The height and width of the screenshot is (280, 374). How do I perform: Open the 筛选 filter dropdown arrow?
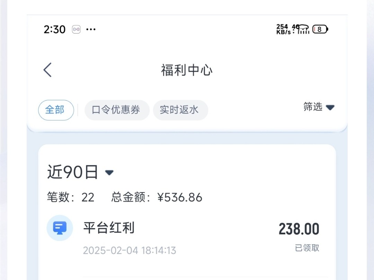330,108
